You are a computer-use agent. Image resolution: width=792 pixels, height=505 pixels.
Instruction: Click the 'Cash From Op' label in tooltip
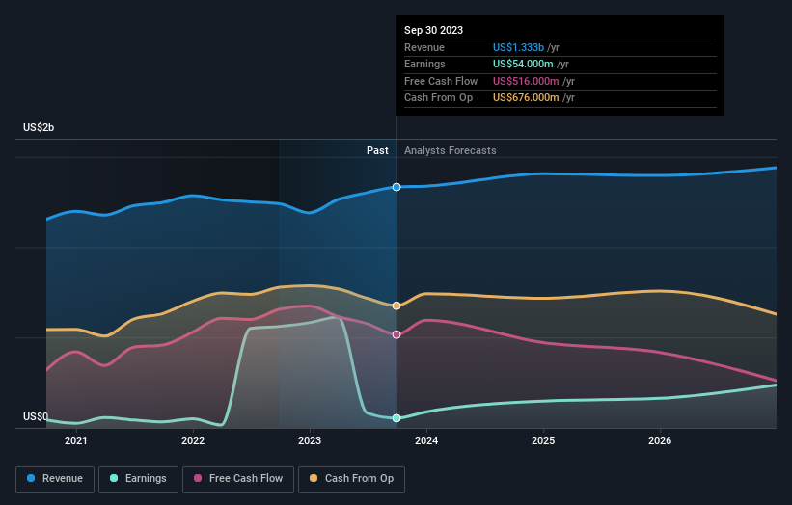[x=438, y=98]
